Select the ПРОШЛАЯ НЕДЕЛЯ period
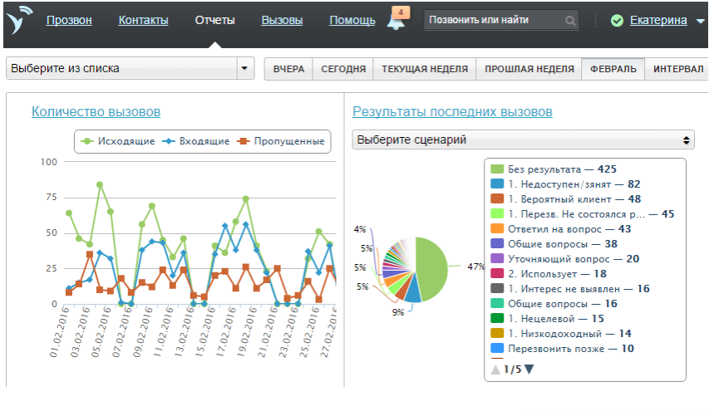This screenshot has height=416, width=709. click(529, 69)
